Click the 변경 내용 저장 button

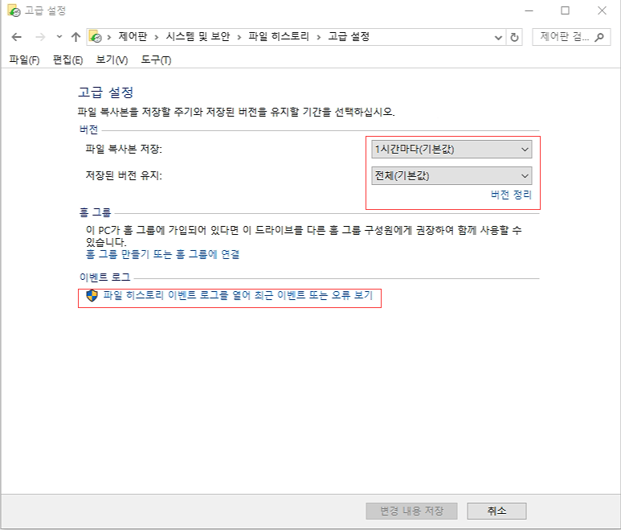(x=411, y=511)
